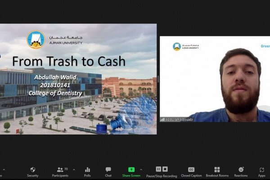Screen dimensions: 270x180
Task: Click the divider handle between slide and video
Action: (158, 79)
